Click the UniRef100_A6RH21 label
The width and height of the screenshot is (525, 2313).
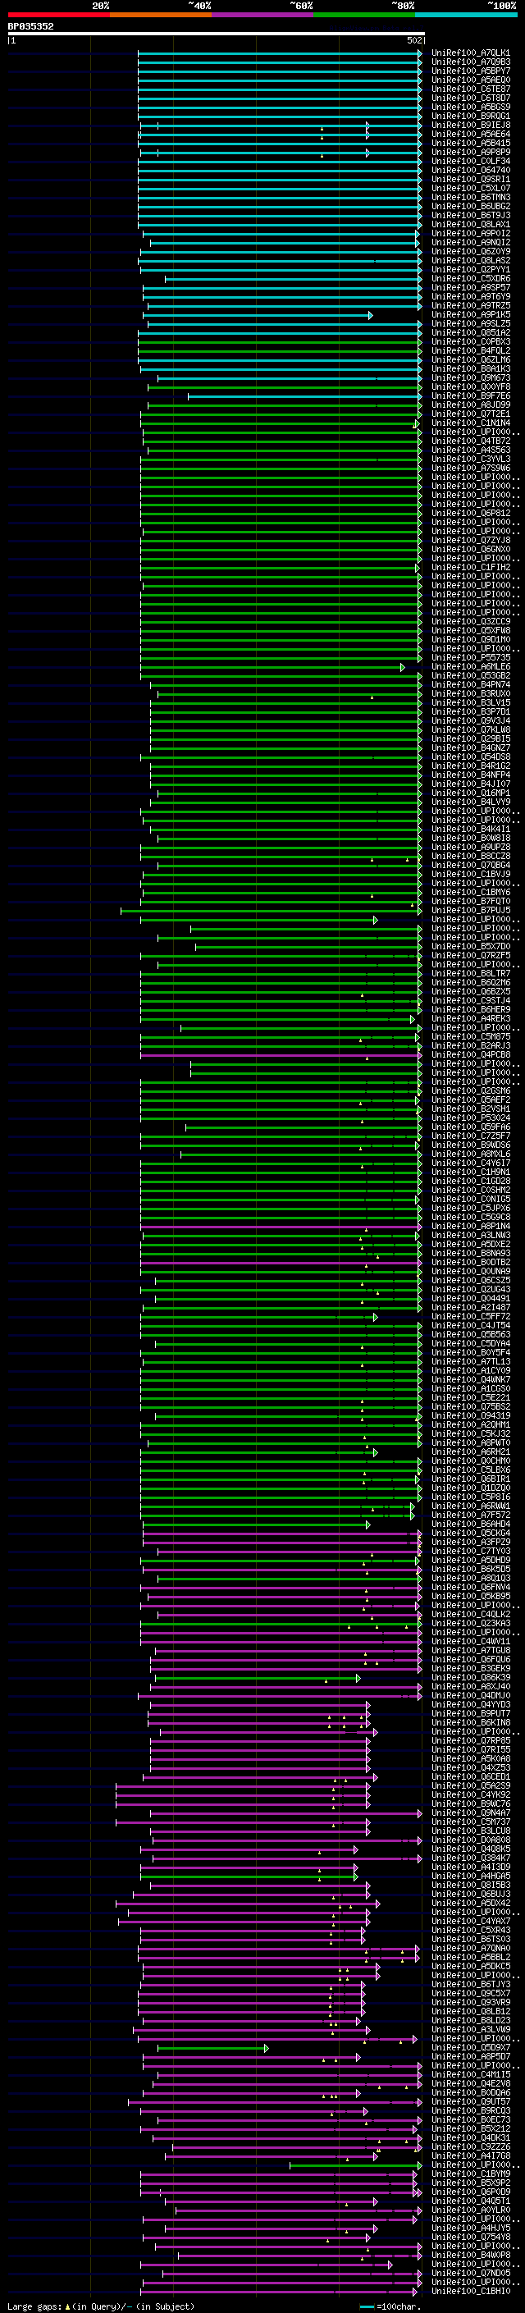click(470, 1452)
